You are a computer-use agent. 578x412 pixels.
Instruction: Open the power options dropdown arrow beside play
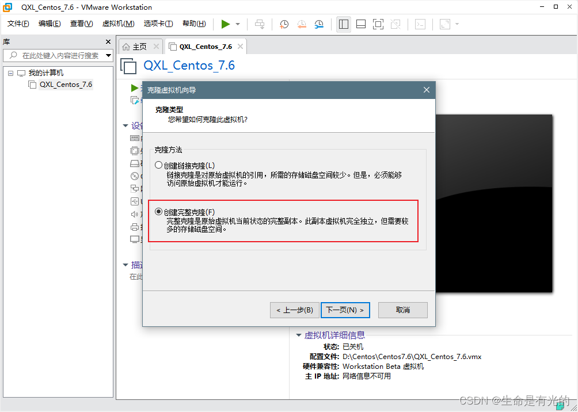238,24
